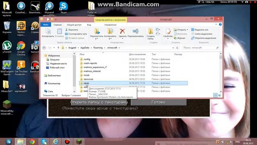Open Norton Internet desktop shortcut
This screenshot has height=145, width=257.
(21, 29)
